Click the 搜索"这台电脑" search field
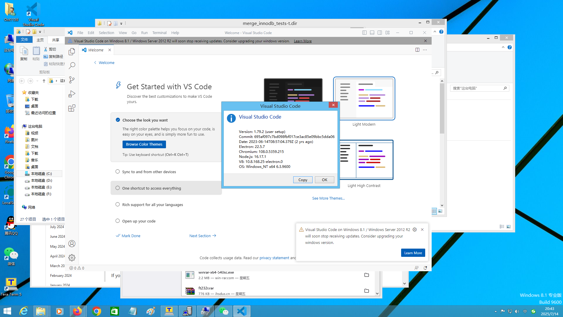 click(x=479, y=88)
